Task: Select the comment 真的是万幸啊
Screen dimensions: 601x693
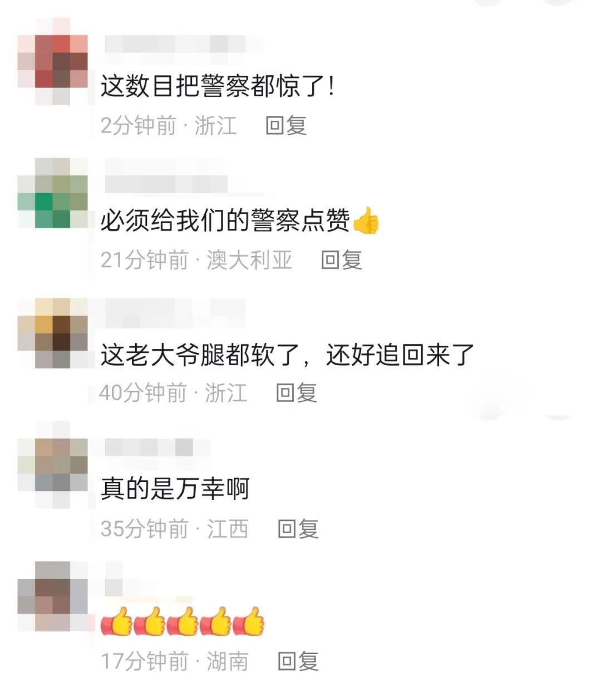Action: pos(175,489)
